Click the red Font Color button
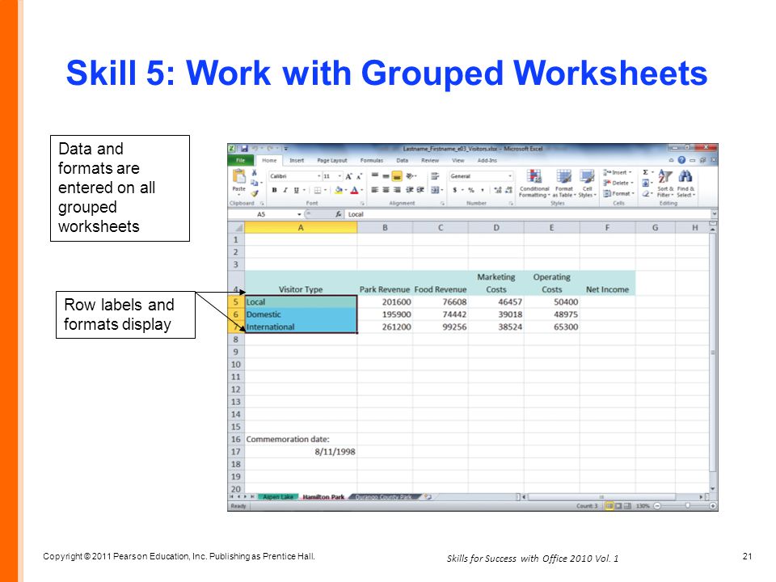 coord(354,190)
